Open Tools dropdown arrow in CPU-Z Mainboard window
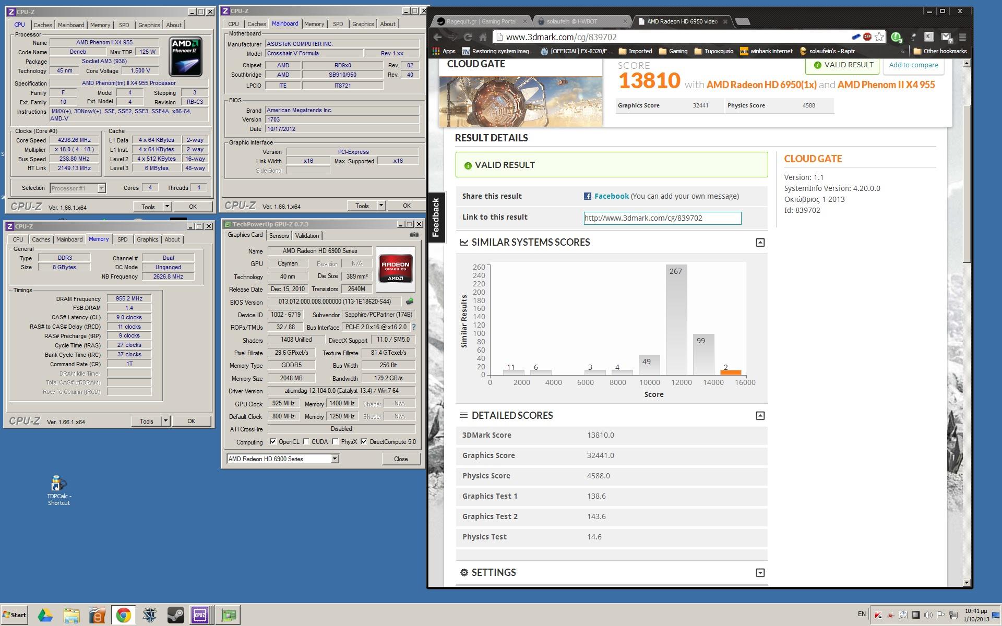The width and height of the screenshot is (1002, 626). click(381, 206)
